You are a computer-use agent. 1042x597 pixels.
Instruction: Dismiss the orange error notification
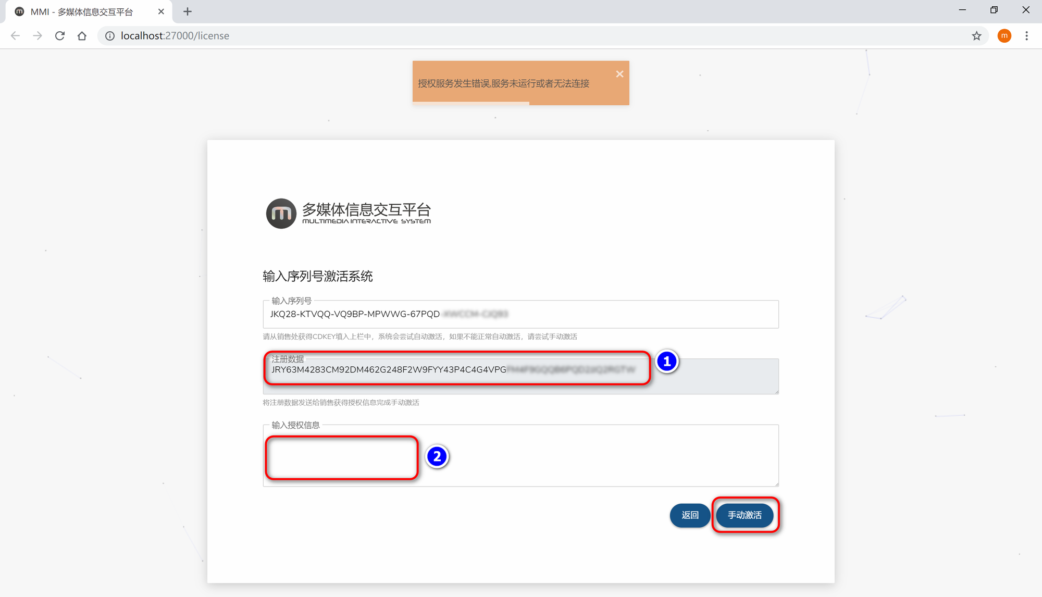pyautogui.click(x=619, y=74)
